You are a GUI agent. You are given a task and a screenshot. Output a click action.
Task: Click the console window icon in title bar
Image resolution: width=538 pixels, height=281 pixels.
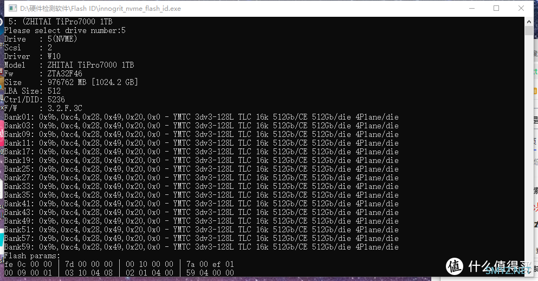(12, 8)
